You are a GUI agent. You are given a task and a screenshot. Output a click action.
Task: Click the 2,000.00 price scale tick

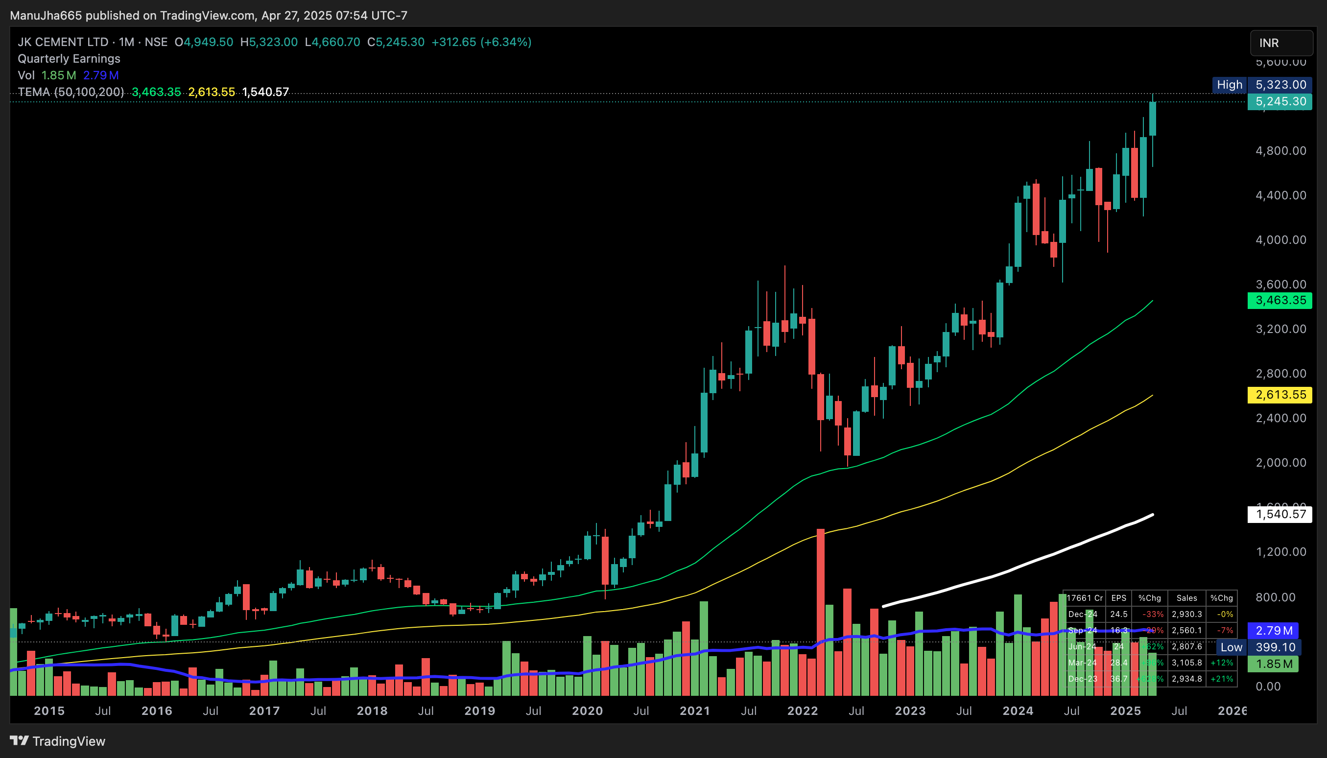tap(1280, 463)
